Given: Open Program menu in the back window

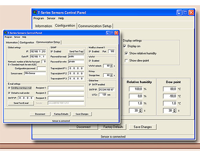Looking at the screenshot, I should point(39,18).
